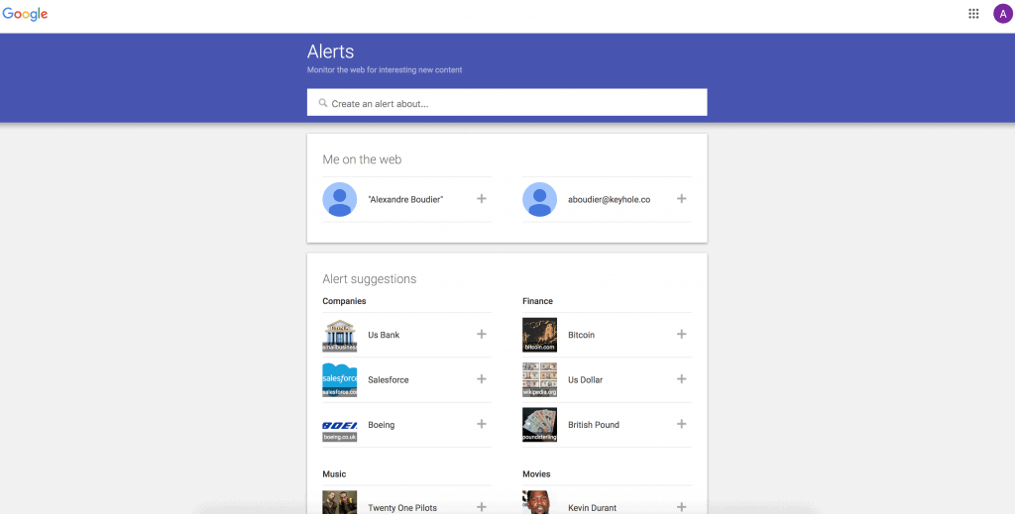Add alert for aboudier@keyhole.co
1015x514 pixels.
[x=682, y=198]
